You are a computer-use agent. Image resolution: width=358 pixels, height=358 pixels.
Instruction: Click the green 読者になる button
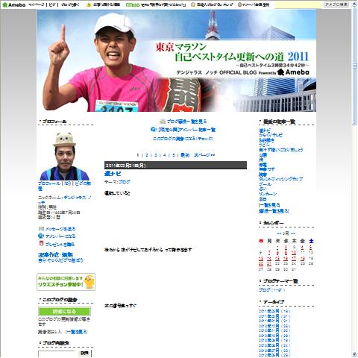click(64, 311)
